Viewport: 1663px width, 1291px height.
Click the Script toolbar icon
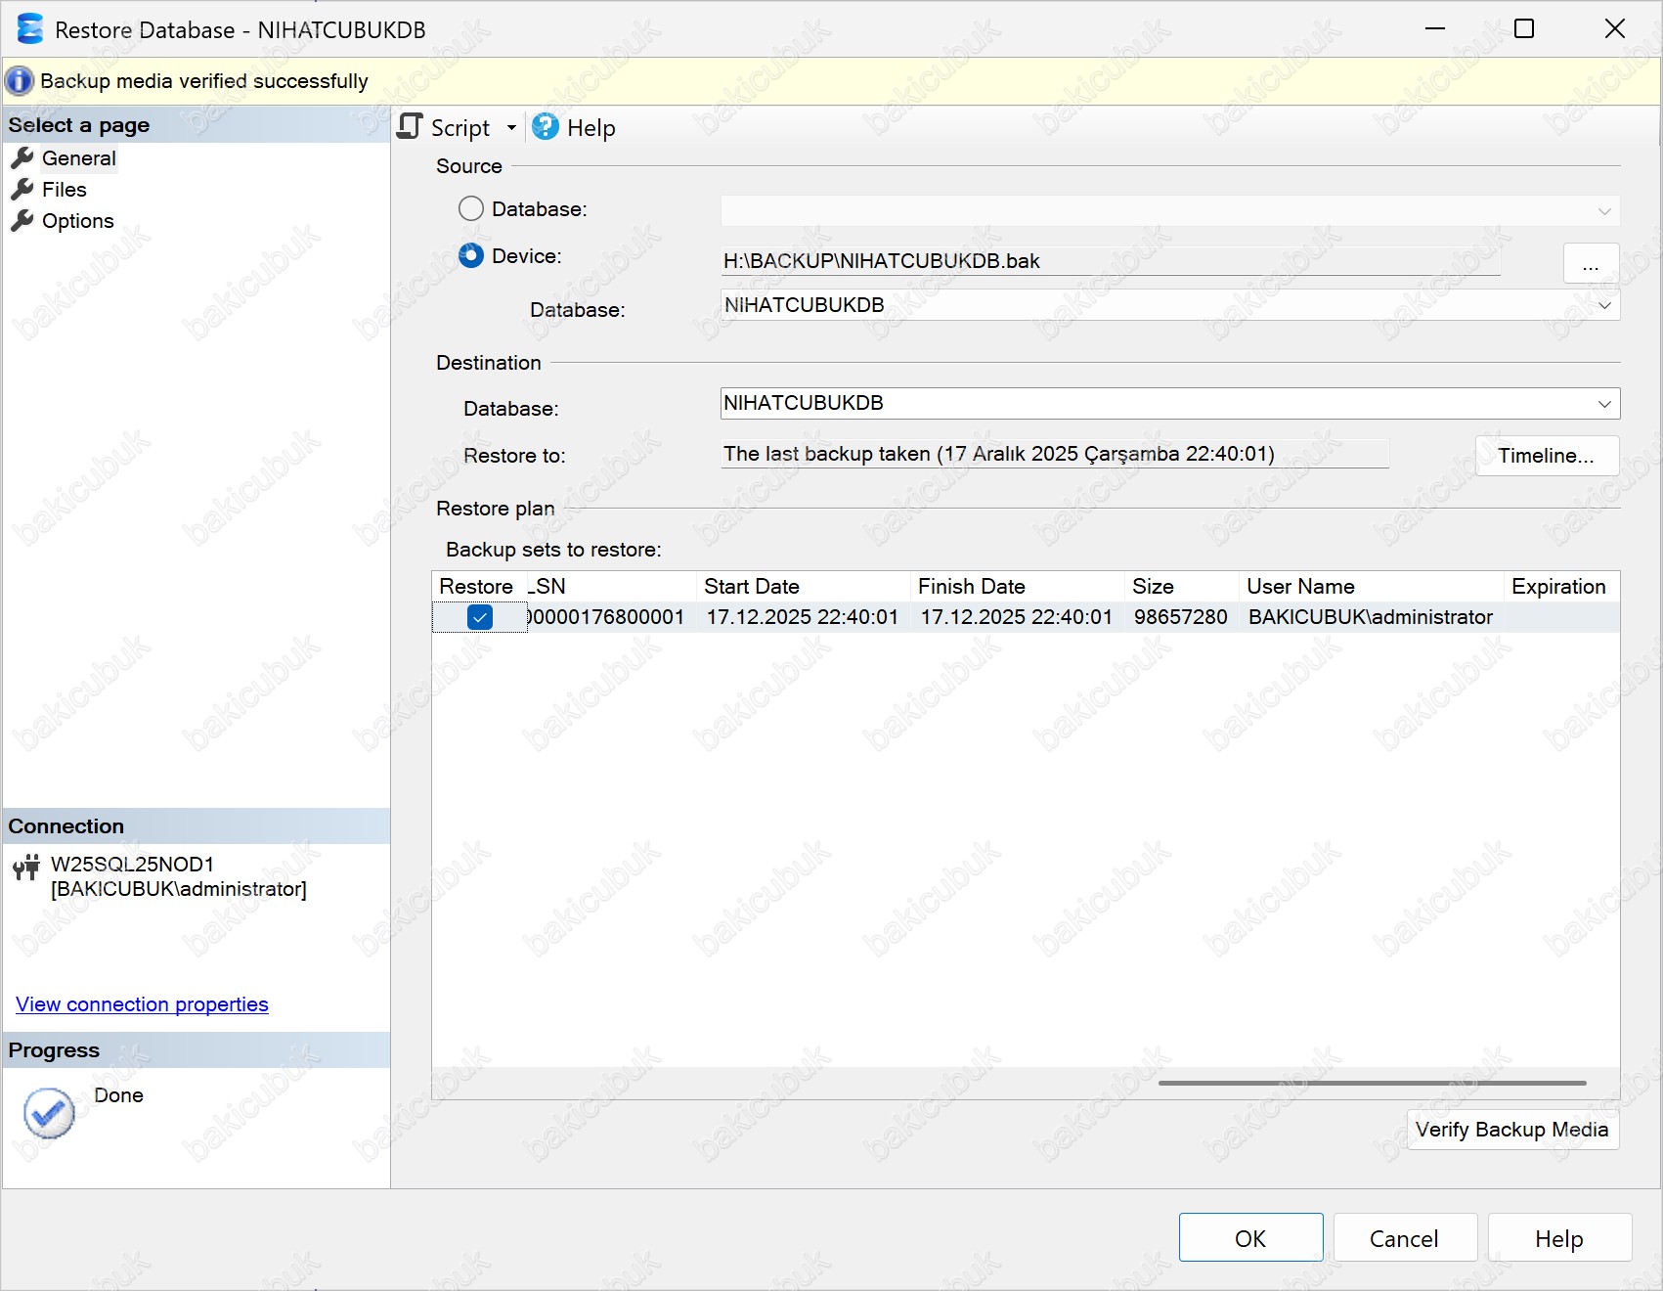click(x=411, y=127)
